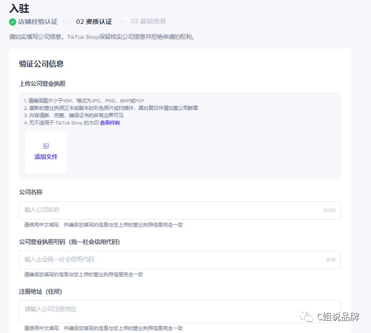Screen dimensions: 371x333
Task: Click 添加文件 to upload a license
Action: 46,157
